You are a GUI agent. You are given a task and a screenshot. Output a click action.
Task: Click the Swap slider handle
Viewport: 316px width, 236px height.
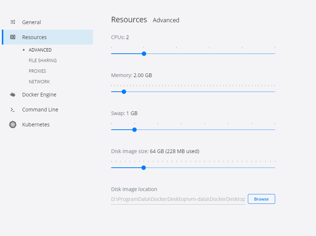pyautogui.click(x=134, y=130)
